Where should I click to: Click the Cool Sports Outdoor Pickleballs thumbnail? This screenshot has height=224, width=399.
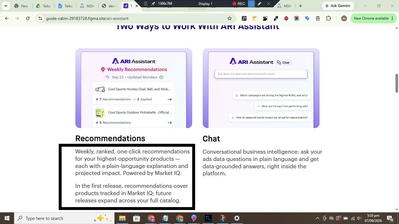tap(100, 113)
